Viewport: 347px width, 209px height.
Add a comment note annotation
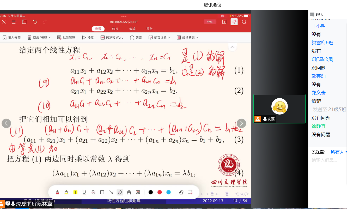tap(138, 192)
